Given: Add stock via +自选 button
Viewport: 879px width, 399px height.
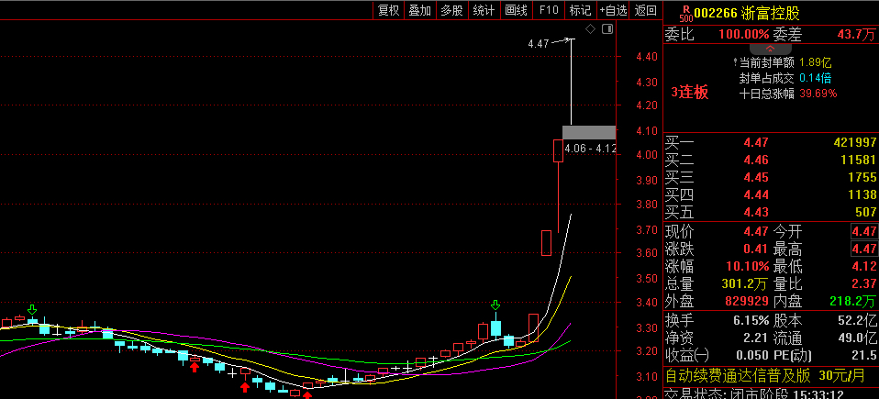Looking at the screenshot, I should tap(613, 10).
